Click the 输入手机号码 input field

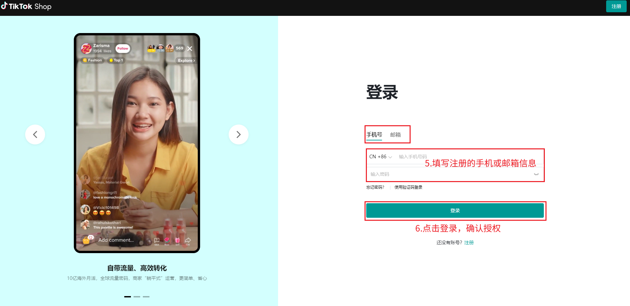[x=464, y=157]
